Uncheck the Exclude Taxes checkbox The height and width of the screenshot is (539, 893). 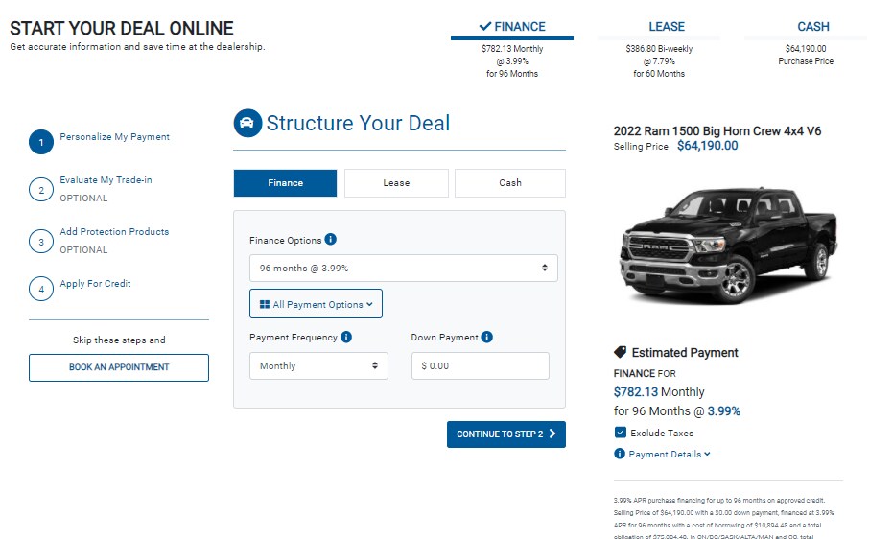coord(621,433)
